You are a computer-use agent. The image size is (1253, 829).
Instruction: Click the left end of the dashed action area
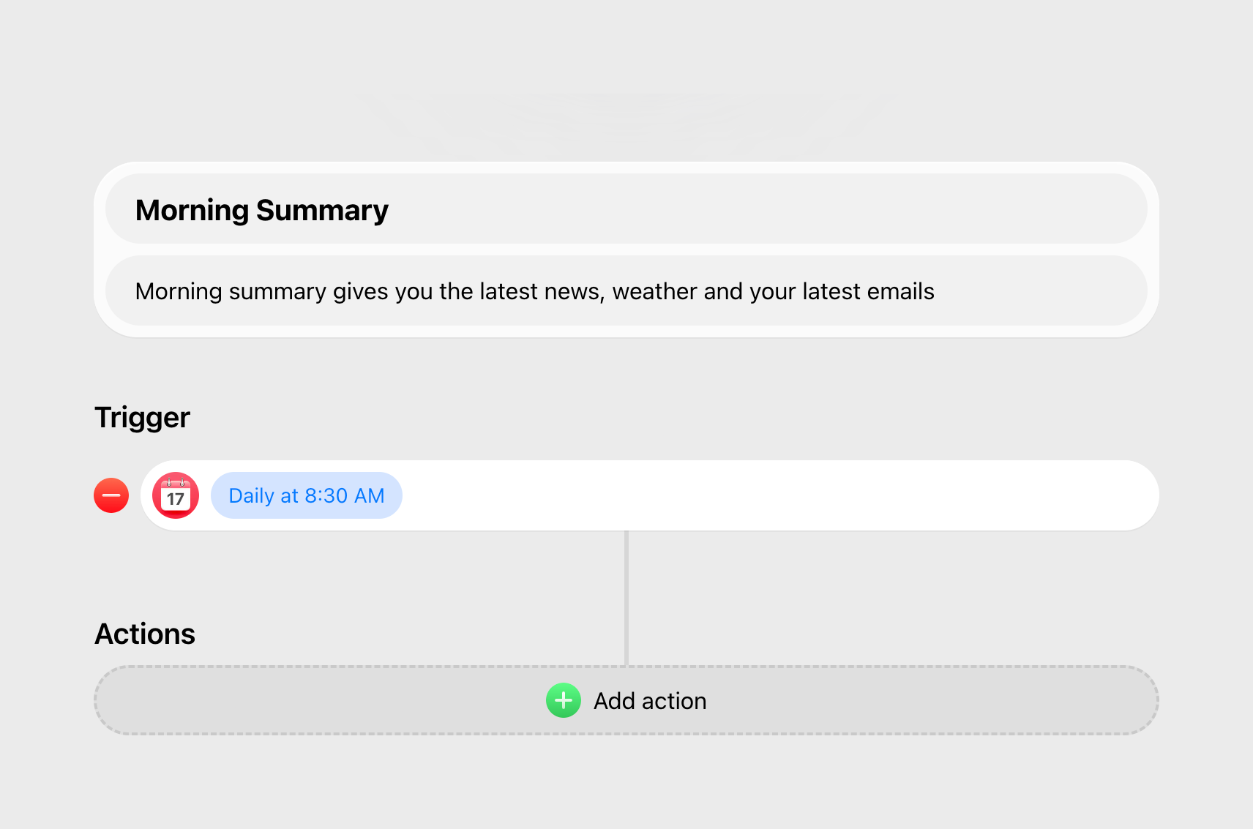pyautogui.click(x=146, y=700)
